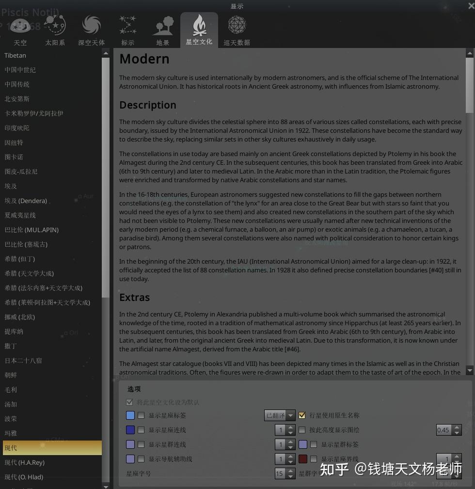Toggle 显示导航辅助线 checkbox
This screenshot has width=475, height=489.
click(141, 459)
